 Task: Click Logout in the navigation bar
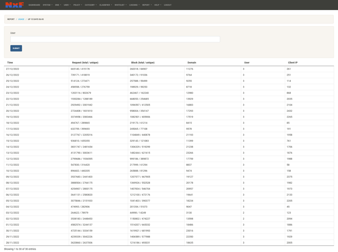click(x=168, y=5)
